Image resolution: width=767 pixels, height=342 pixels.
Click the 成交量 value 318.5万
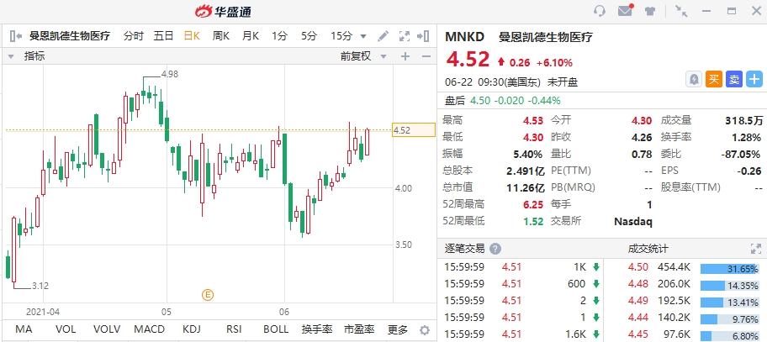[x=743, y=121]
